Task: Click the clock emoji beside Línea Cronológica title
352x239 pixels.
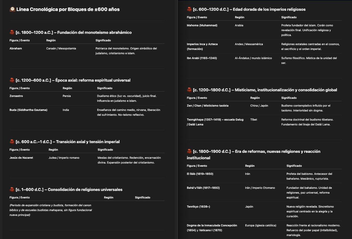Action: click(x=12, y=9)
